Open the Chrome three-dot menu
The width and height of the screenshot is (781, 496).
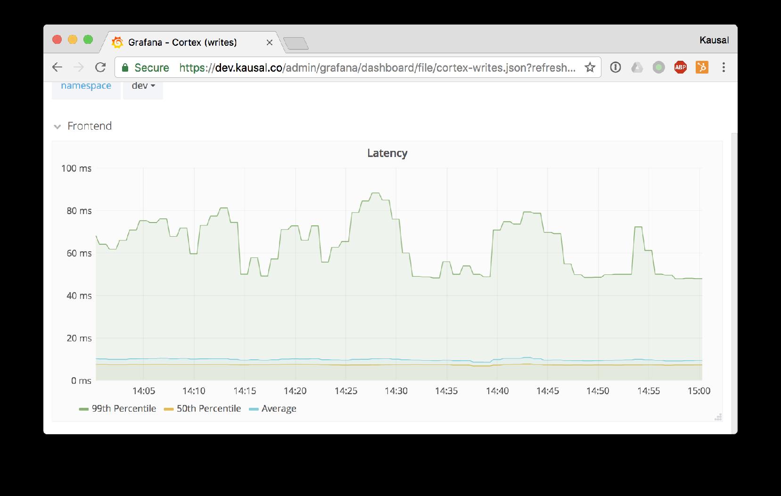723,67
